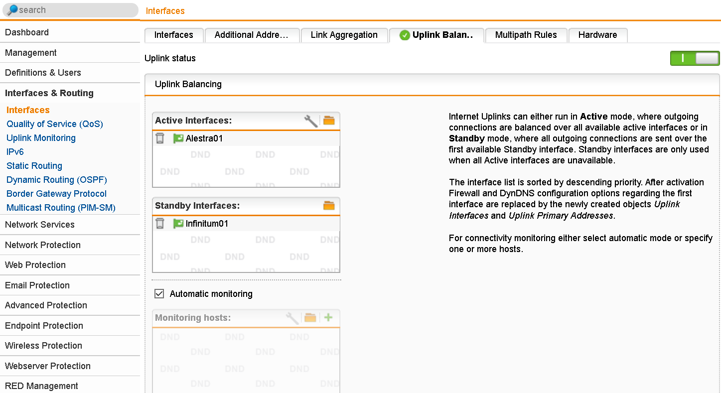721x393 pixels.
Task: Click the Interfaces page title
Action: pyautogui.click(x=165, y=11)
